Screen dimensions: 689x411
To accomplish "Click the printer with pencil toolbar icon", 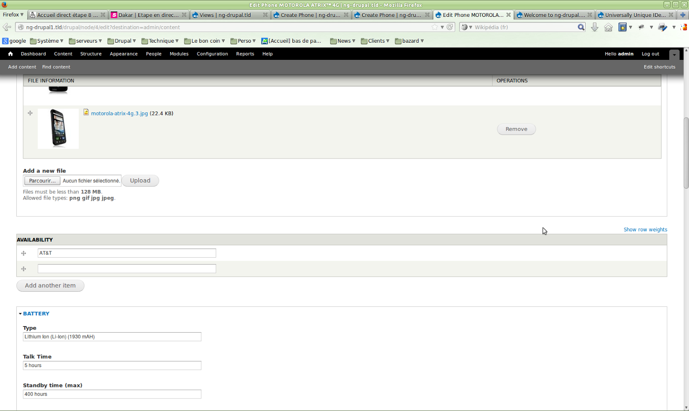I will tap(663, 27).
